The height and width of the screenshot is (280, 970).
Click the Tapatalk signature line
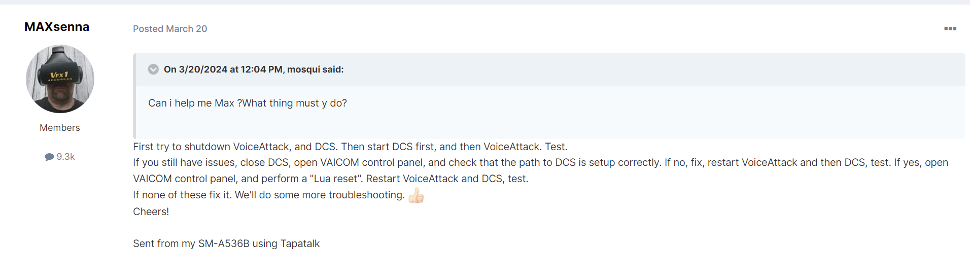[x=226, y=243]
